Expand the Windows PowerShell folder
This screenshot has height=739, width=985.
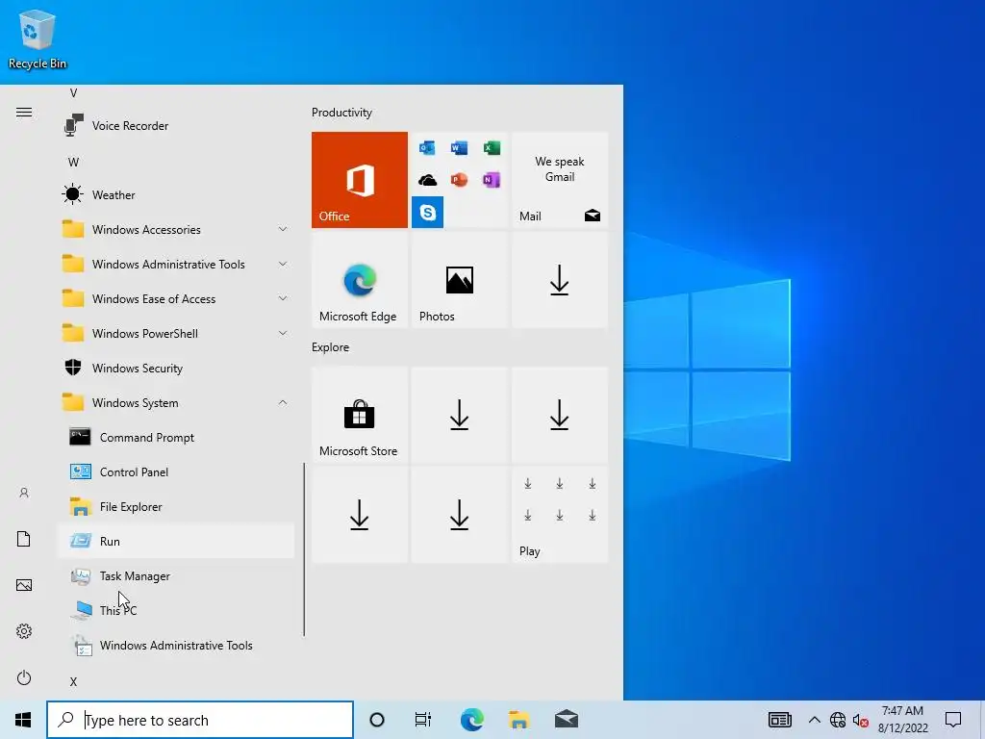click(x=176, y=333)
